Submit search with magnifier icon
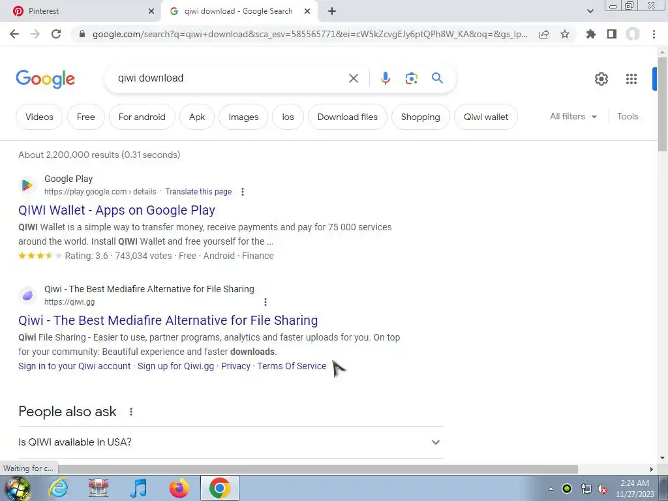668x501 pixels. tap(437, 78)
